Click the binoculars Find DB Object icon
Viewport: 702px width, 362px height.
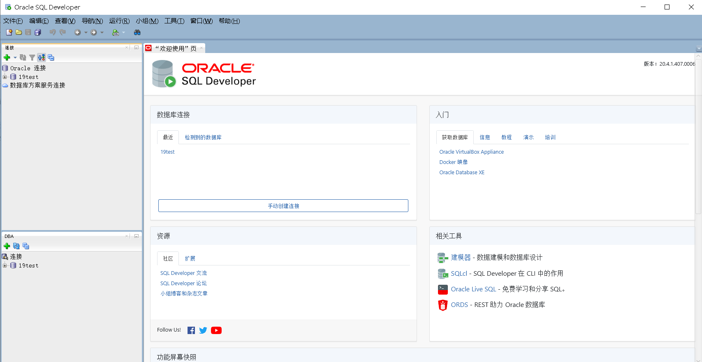[137, 32]
